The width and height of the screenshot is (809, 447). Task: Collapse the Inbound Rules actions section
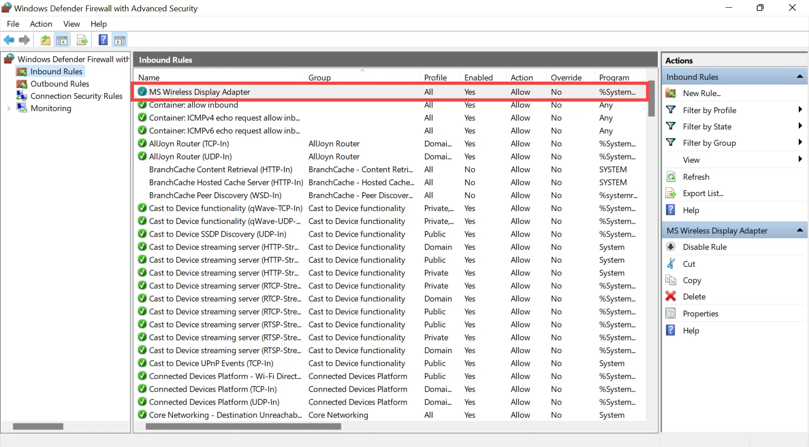click(x=800, y=77)
